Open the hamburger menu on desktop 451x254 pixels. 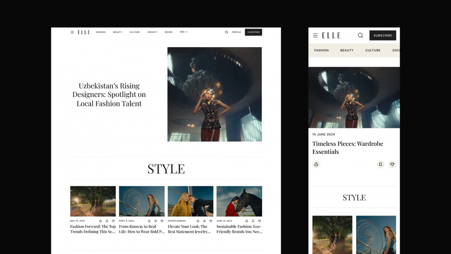[x=72, y=32]
